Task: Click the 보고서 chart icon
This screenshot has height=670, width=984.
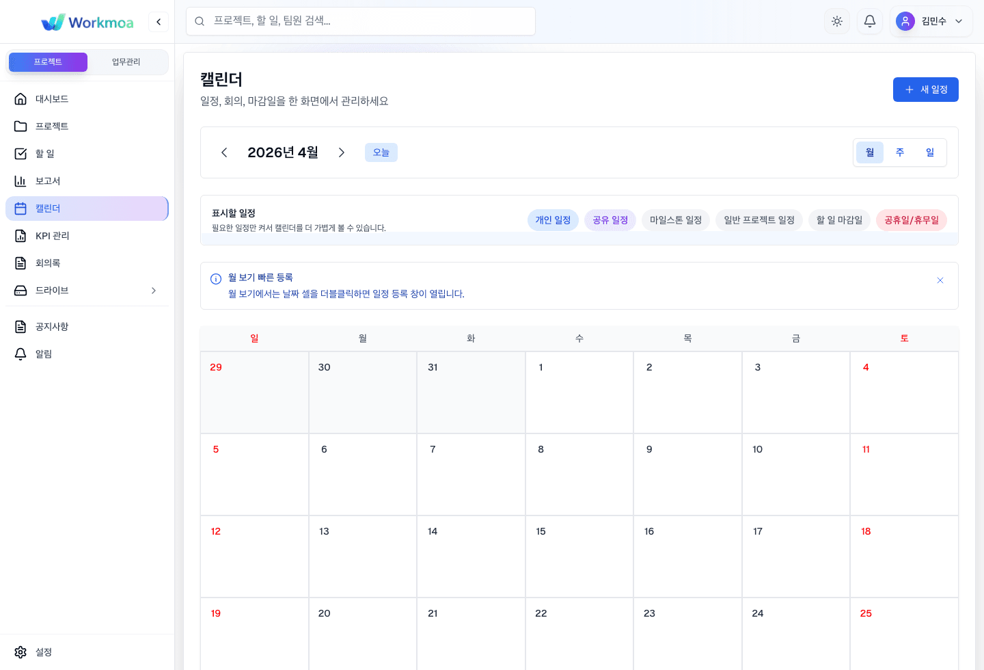Action: click(x=20, y=181)
